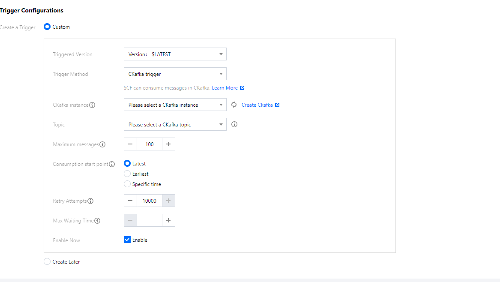
Task: Click info icon next to Maximum messages
Action: coord(102,144)
